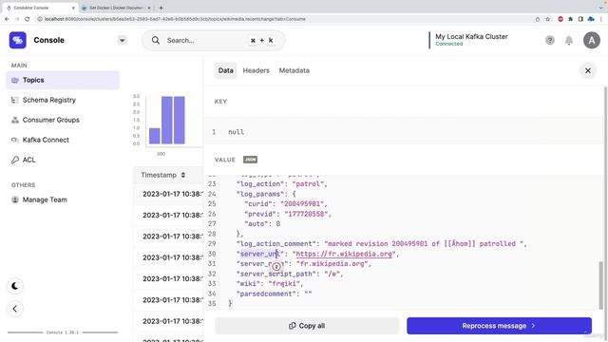Open Topics in the sidebar
Screen dimensions: 608x342
pos(63,80)
